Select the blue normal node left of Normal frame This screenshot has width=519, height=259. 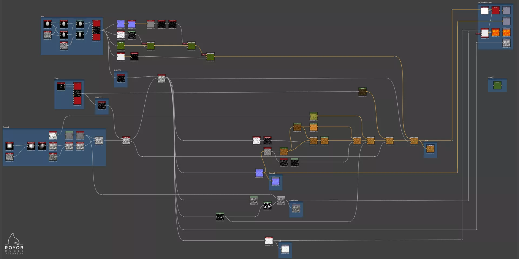[x=259, y=173]
